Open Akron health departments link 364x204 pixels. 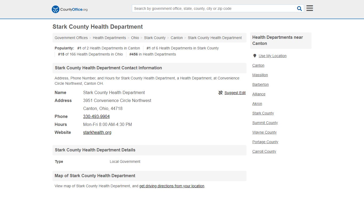(x=257, y=104)
